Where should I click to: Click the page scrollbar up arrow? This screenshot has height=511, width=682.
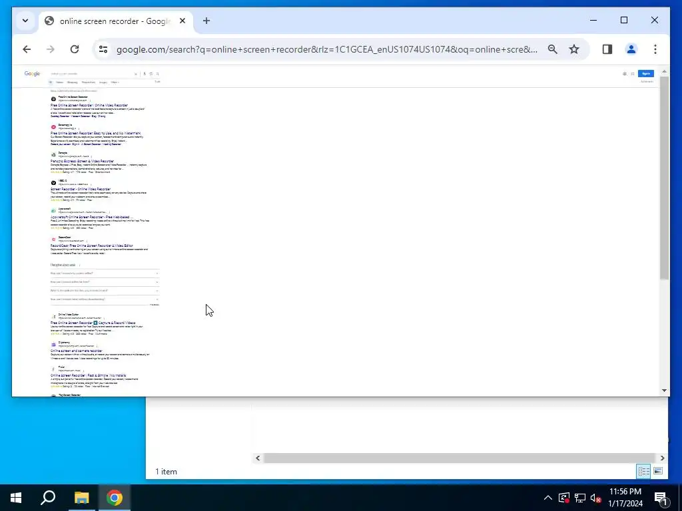pyautogui.click(x=664, y=71)
